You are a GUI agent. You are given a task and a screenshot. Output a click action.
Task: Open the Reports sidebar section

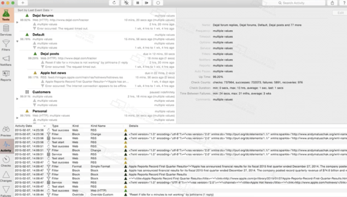pos(6,76)
